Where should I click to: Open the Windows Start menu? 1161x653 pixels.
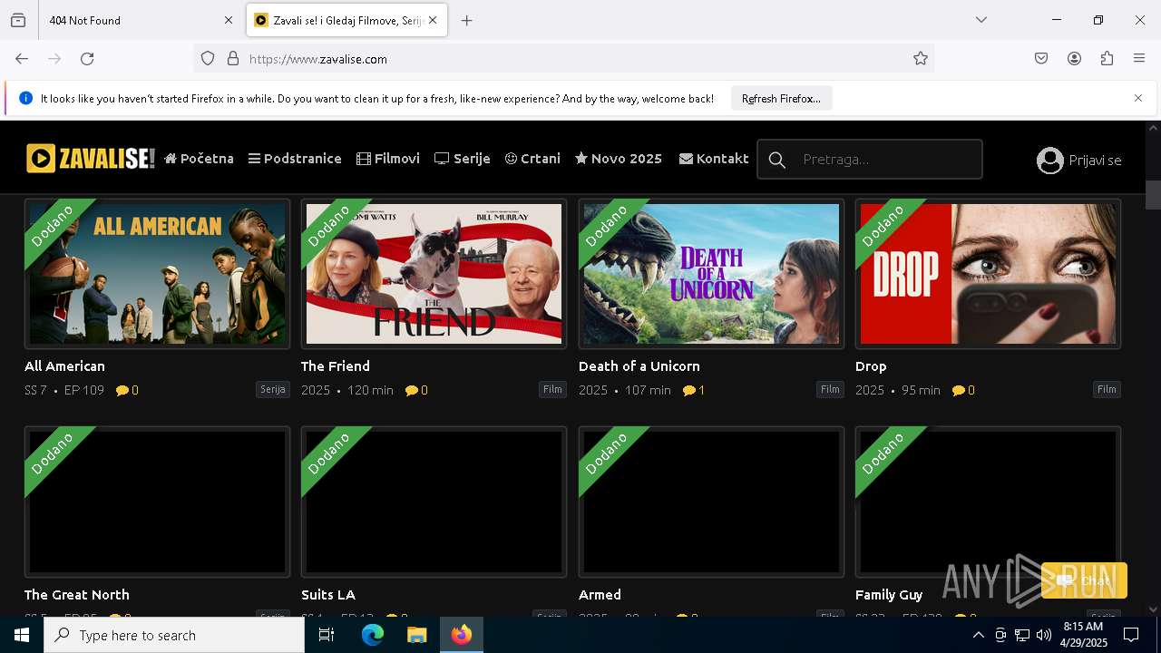point(22,635)
